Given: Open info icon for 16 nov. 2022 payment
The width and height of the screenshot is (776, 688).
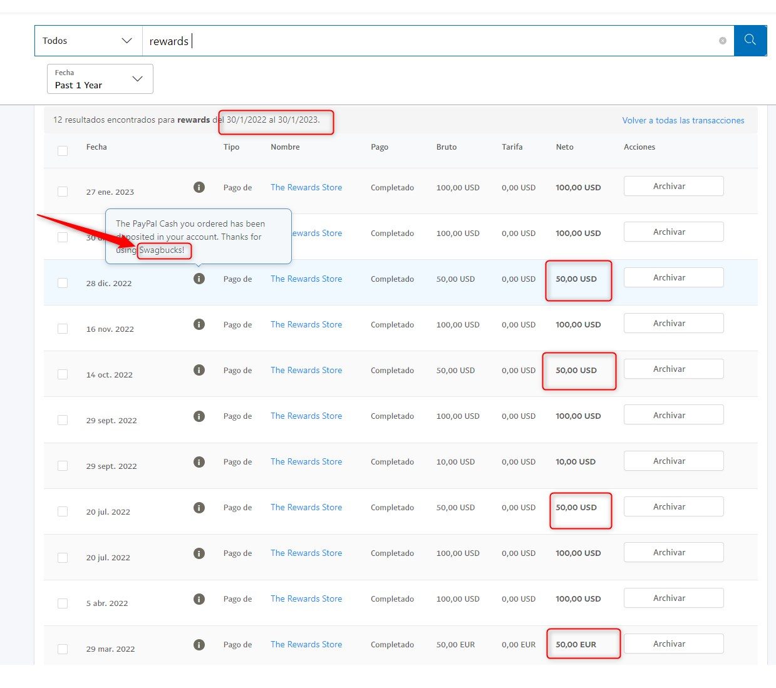Looking at the screenshot, I should click(x=199, y=324).
